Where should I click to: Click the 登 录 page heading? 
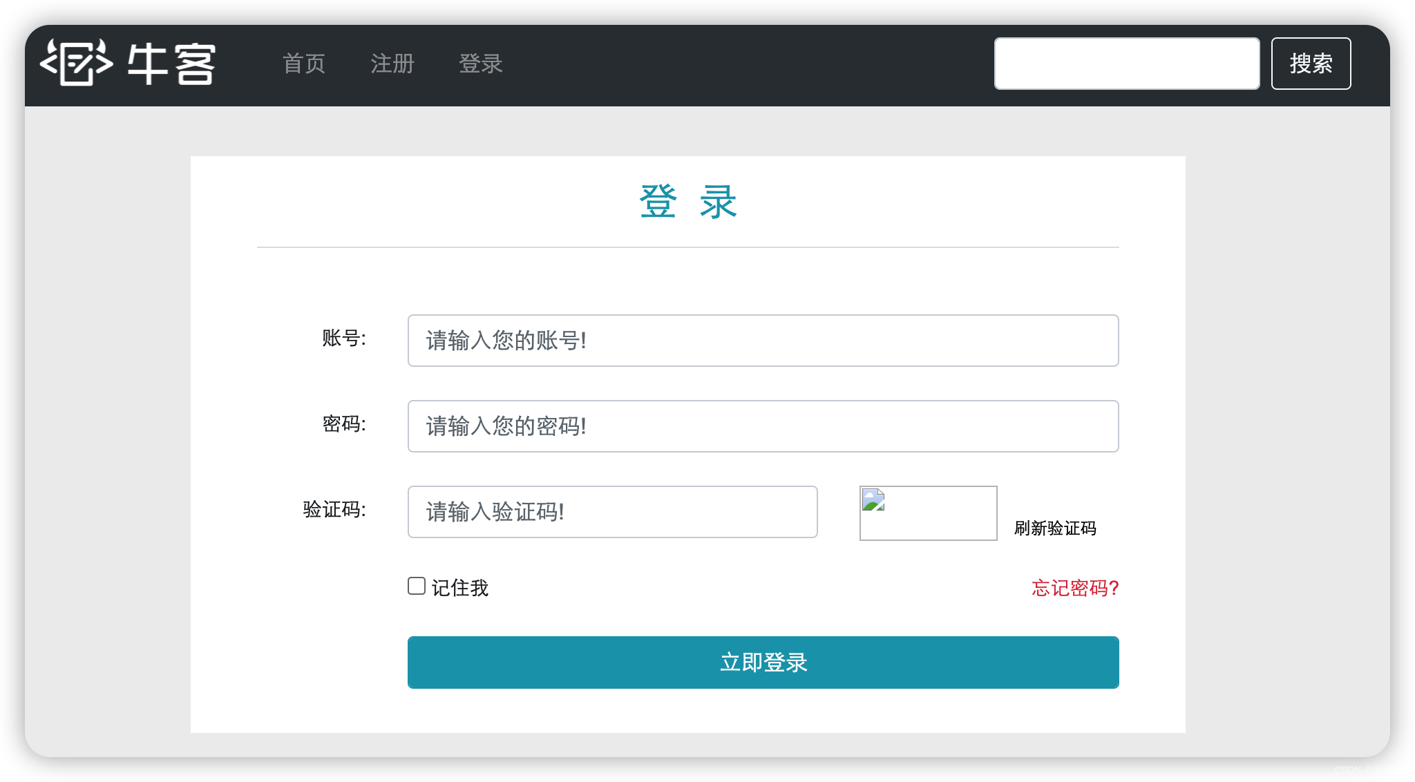(688, 202)
